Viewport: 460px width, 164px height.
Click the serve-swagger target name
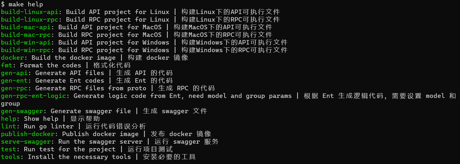(x=26, y=142)
